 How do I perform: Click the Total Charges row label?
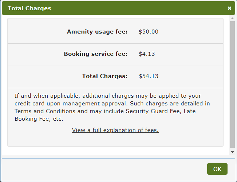105,76
